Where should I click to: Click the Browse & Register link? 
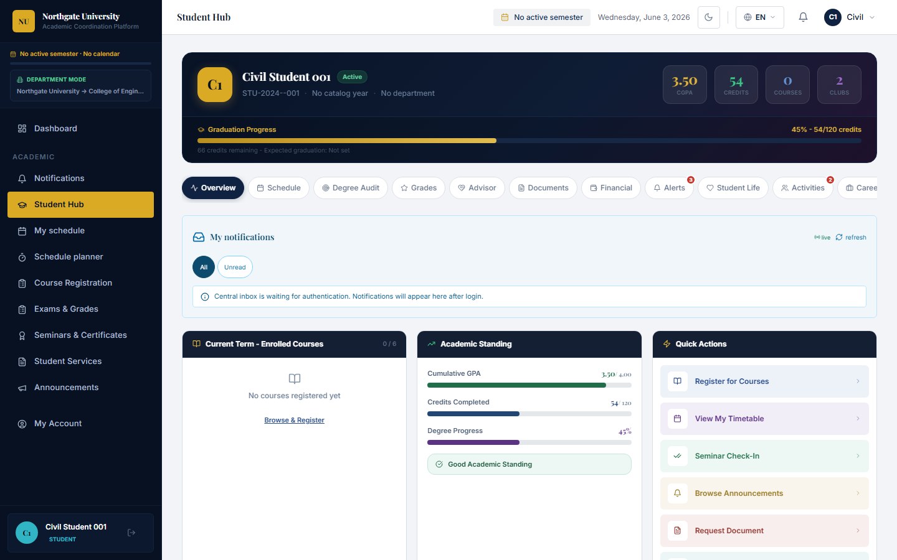pos(294,420)
